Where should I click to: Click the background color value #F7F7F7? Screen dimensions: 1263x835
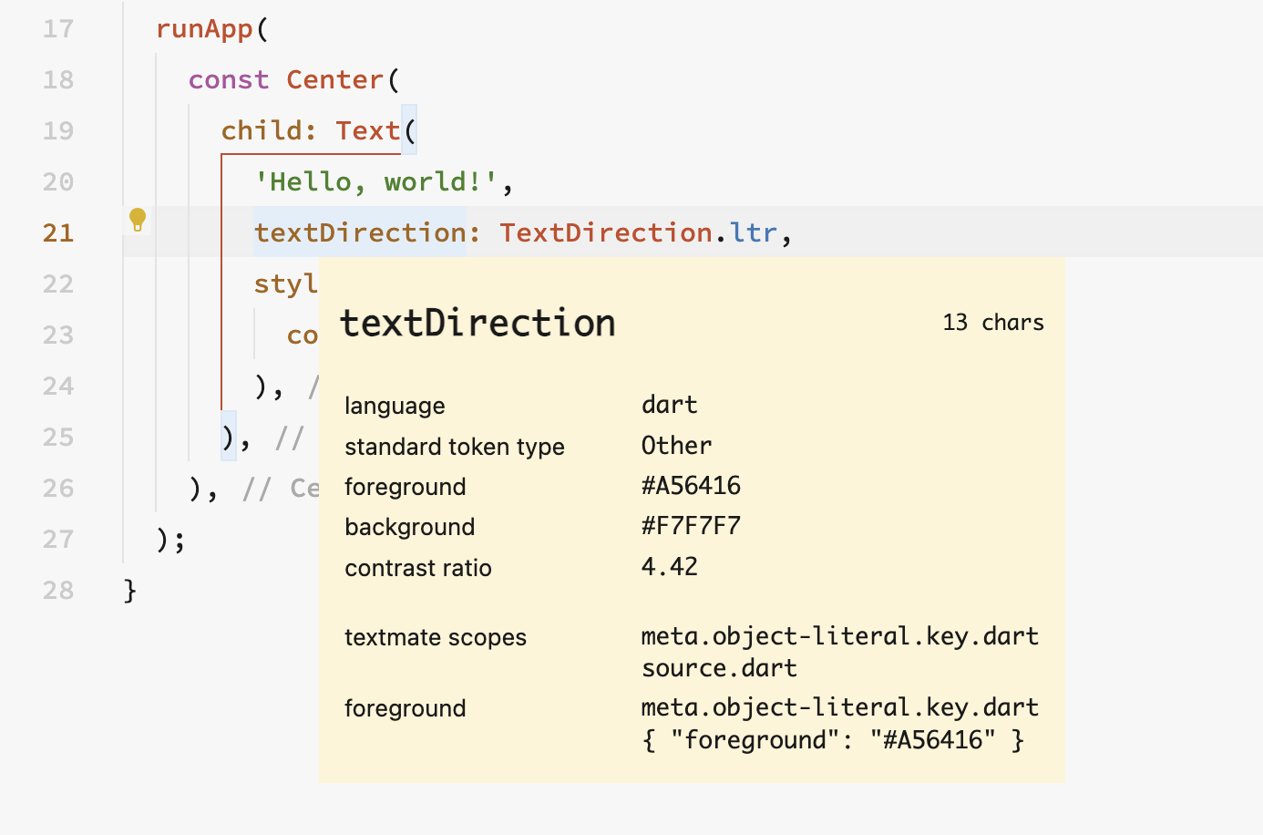coord(692,526)
